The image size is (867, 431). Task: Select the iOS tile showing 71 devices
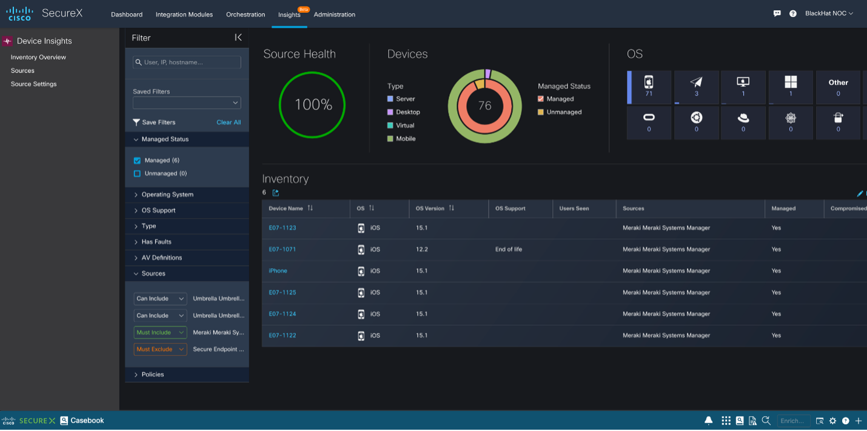(649, 87)
